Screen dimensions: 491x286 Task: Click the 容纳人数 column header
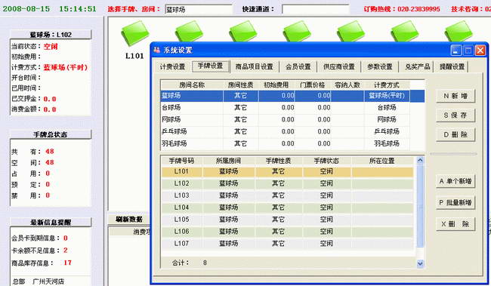(x=347, y=85)
